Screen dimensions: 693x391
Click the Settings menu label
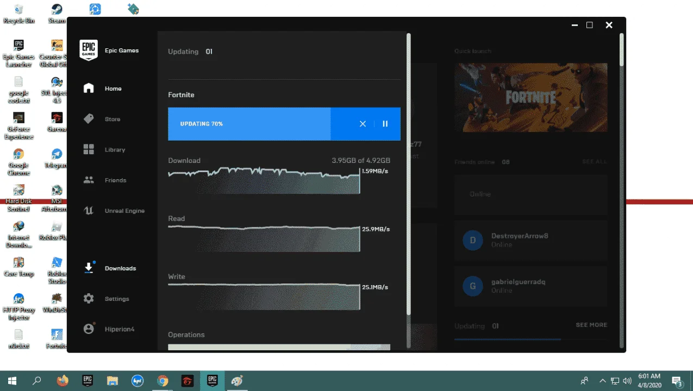[117, 299]
